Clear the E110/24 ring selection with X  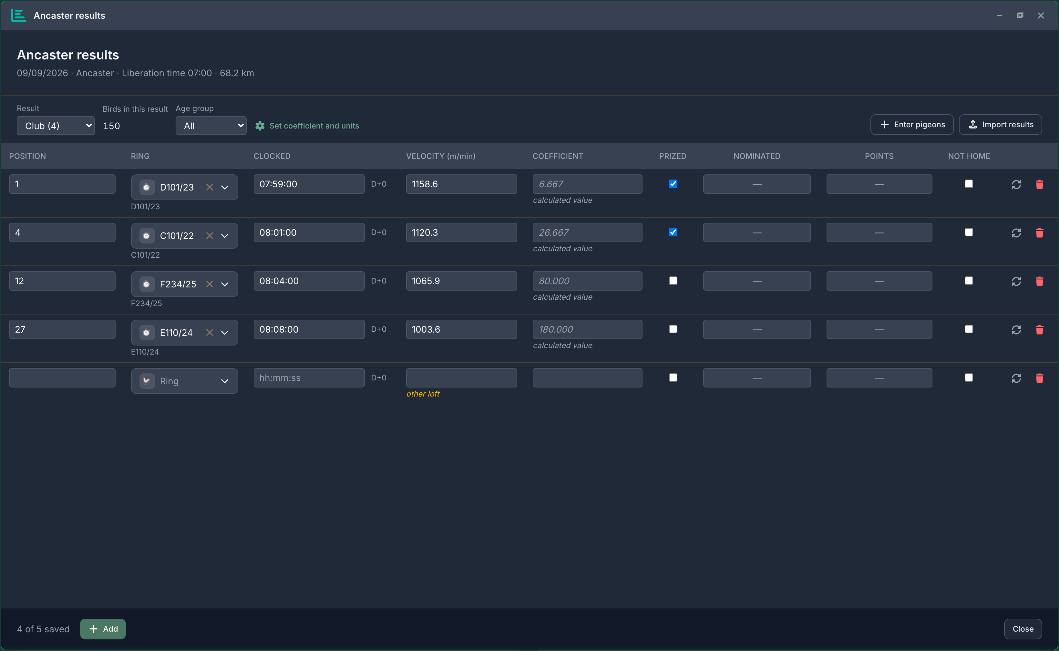click(210, 332)
